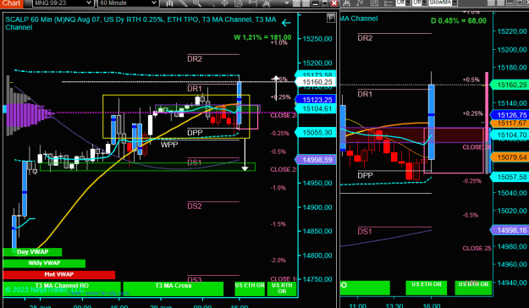Image resolution: width=529 pixels, height=308 pixels.
Task: Toggle US RTH OR button in left chart
Action: 282,289
